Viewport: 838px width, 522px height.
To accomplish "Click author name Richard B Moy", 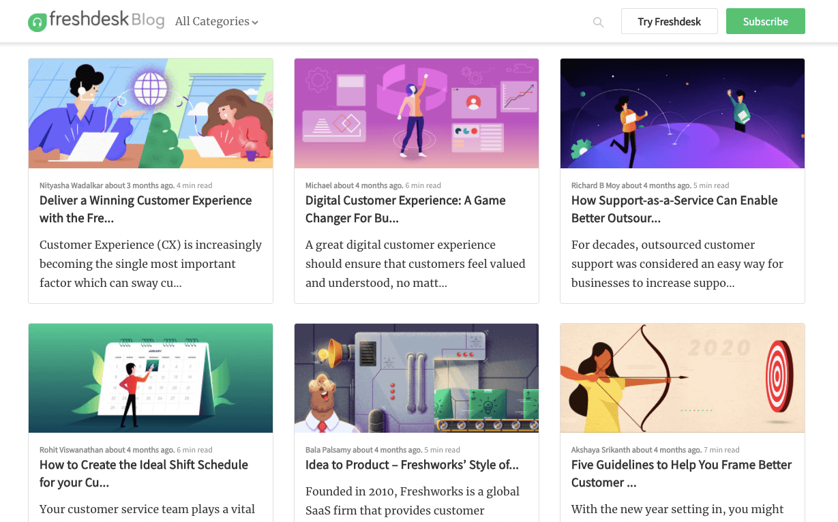I will tap(596, 185).
